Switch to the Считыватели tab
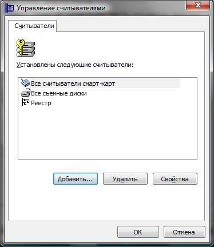214x247 pixels. click(34, 26)
